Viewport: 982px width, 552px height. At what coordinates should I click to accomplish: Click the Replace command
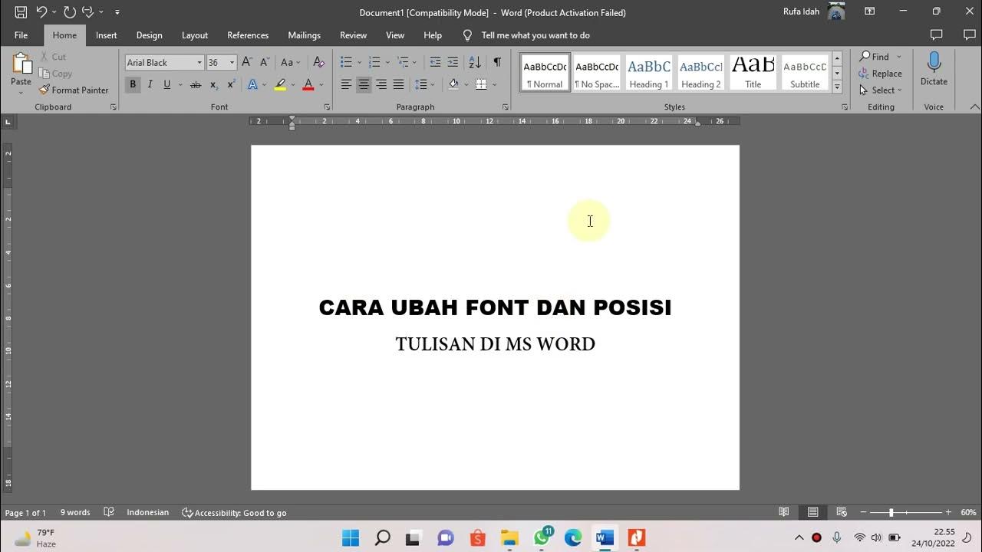click(880, 74)
